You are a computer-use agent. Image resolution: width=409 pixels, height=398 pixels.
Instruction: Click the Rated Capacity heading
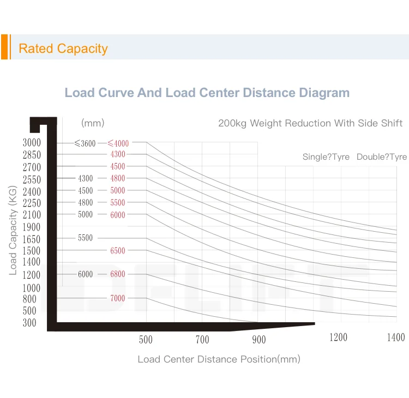click(x=63, y=49)
